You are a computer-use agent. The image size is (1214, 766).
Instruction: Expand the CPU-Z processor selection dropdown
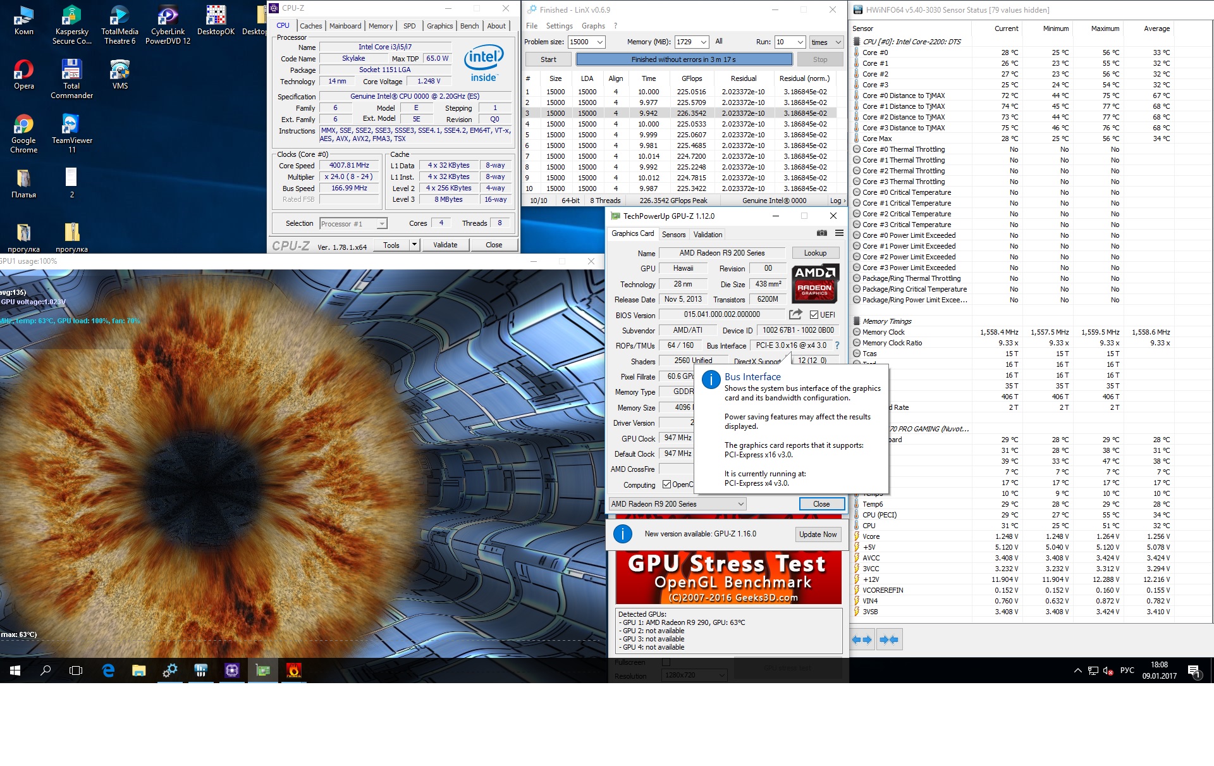381,224
